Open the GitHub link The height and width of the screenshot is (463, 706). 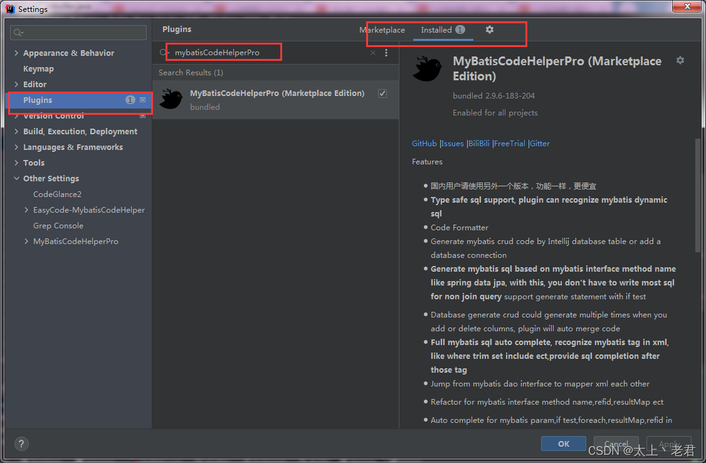click(424, 143)
